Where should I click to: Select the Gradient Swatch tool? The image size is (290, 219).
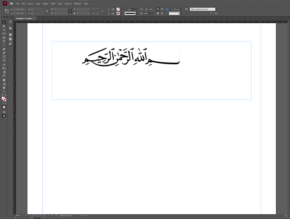click(4, 72)
